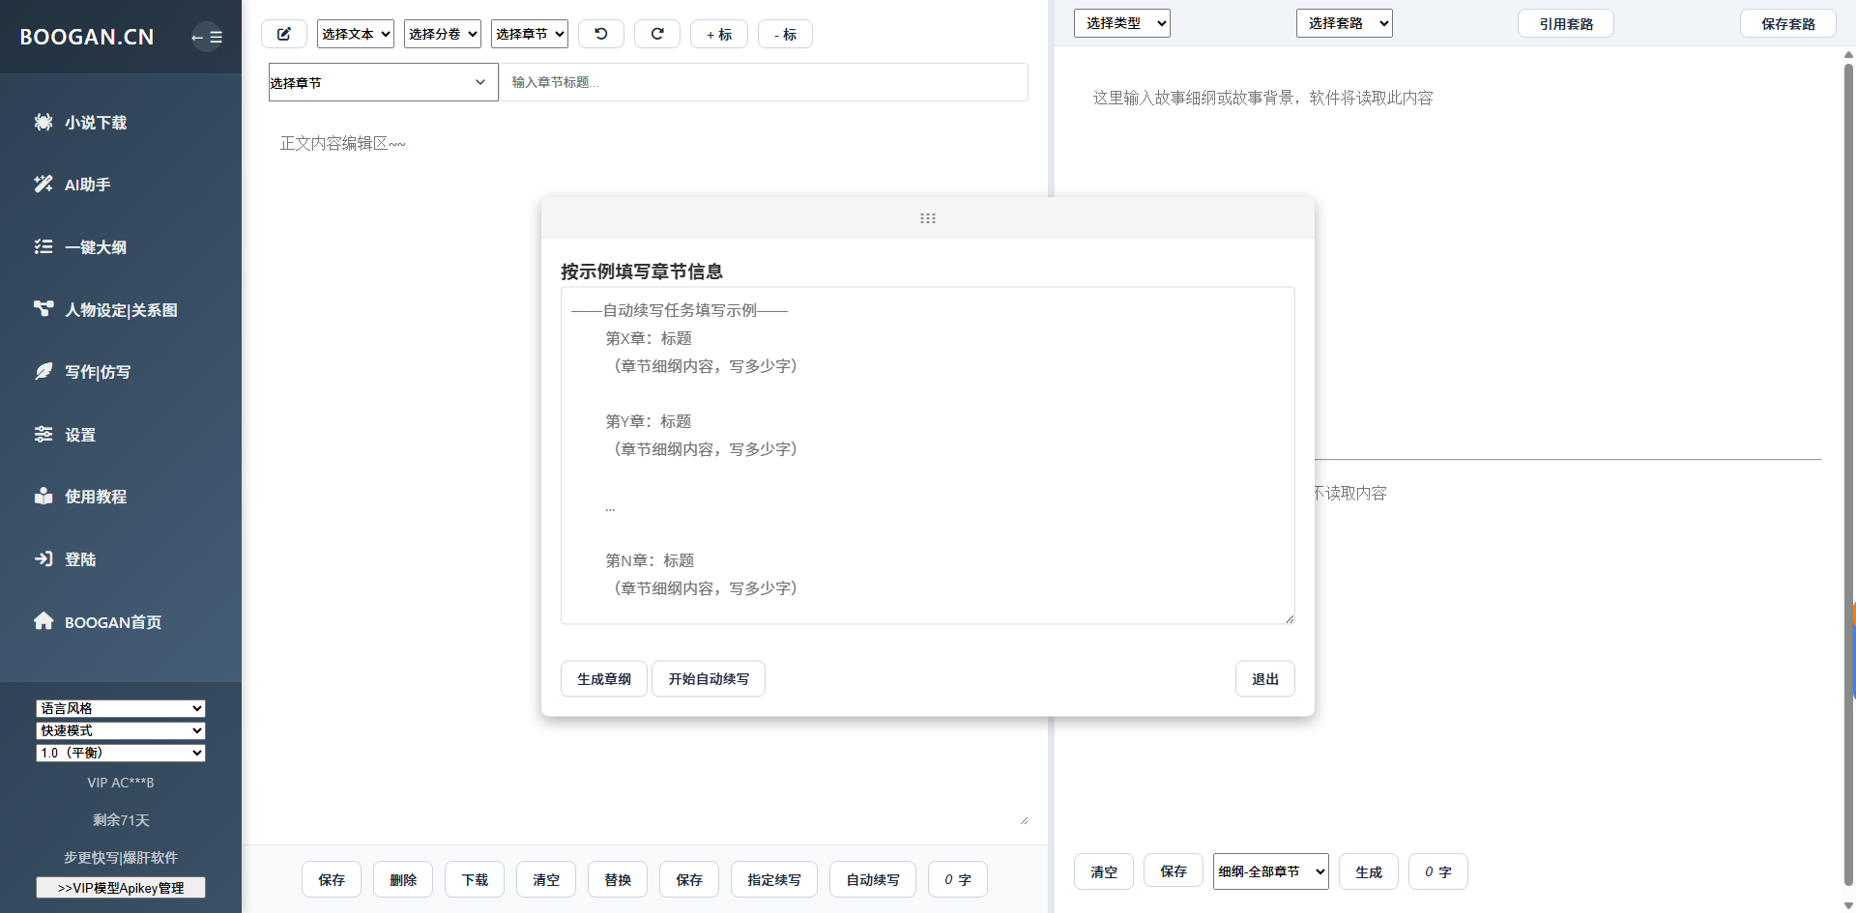Open 人物设定|关系图 from sidebar

pos(118,309)
